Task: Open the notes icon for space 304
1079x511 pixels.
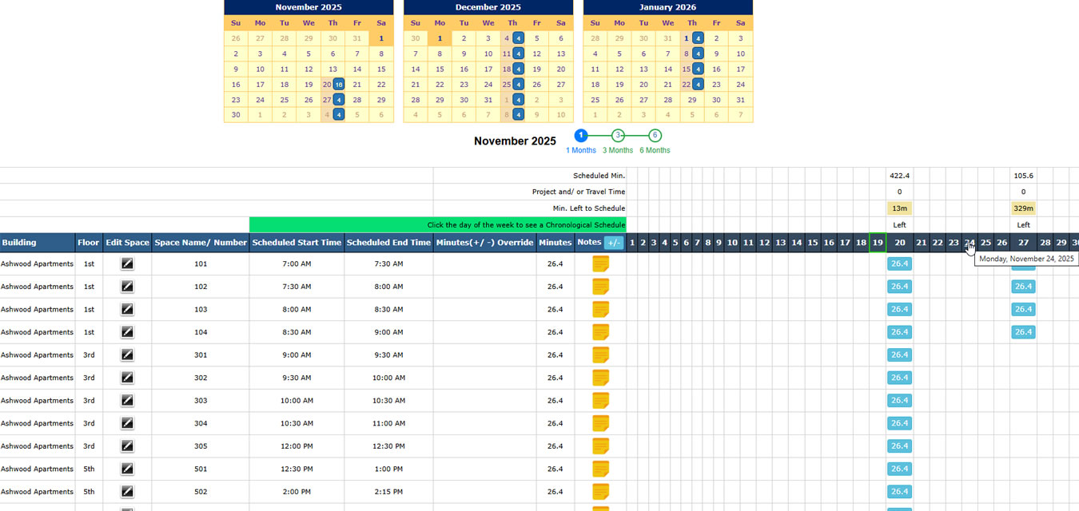Action: [600, 423]
